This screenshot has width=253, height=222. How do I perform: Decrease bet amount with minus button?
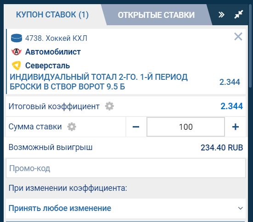pos(136,127)
